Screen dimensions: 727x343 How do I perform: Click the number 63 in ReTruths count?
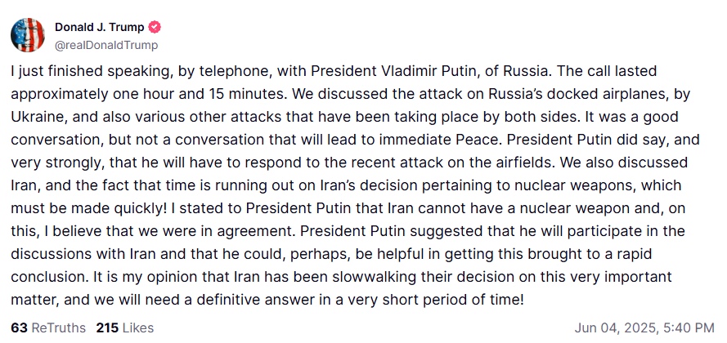tap(19, 328)
